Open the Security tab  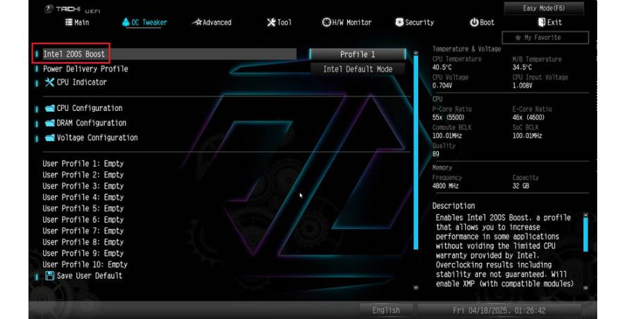coord(415,22)
